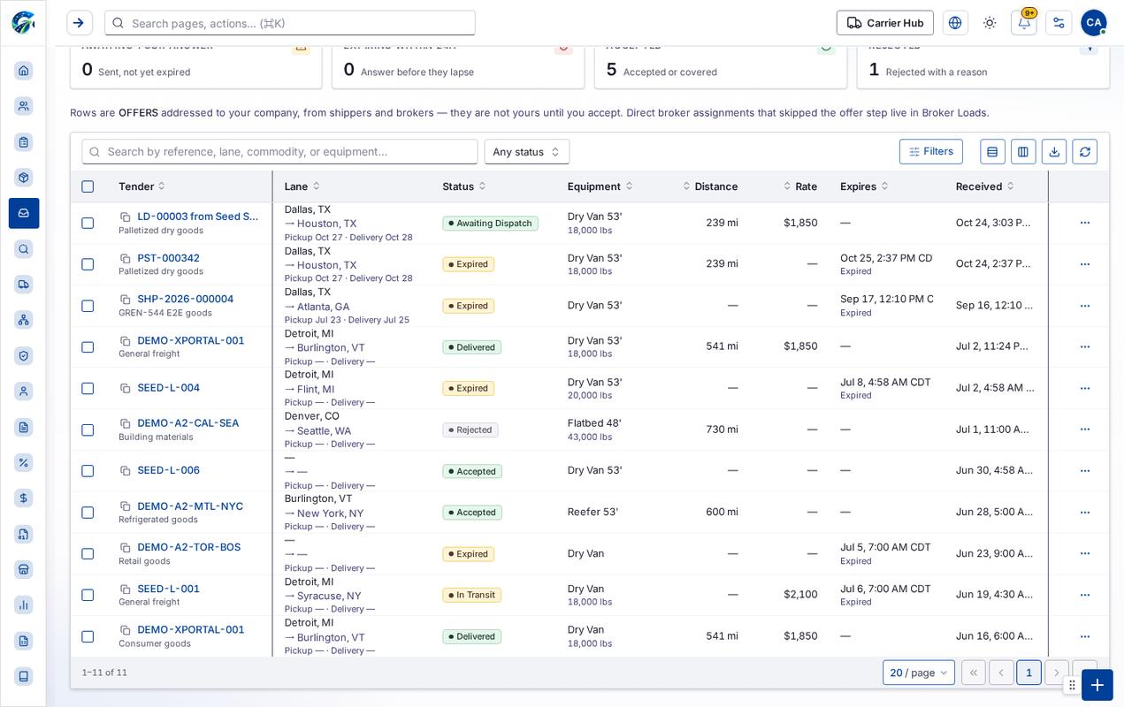Screen dimensions: 1132x707
Task: Sort by the Rate column header
Action: click(x=800, y=186)
